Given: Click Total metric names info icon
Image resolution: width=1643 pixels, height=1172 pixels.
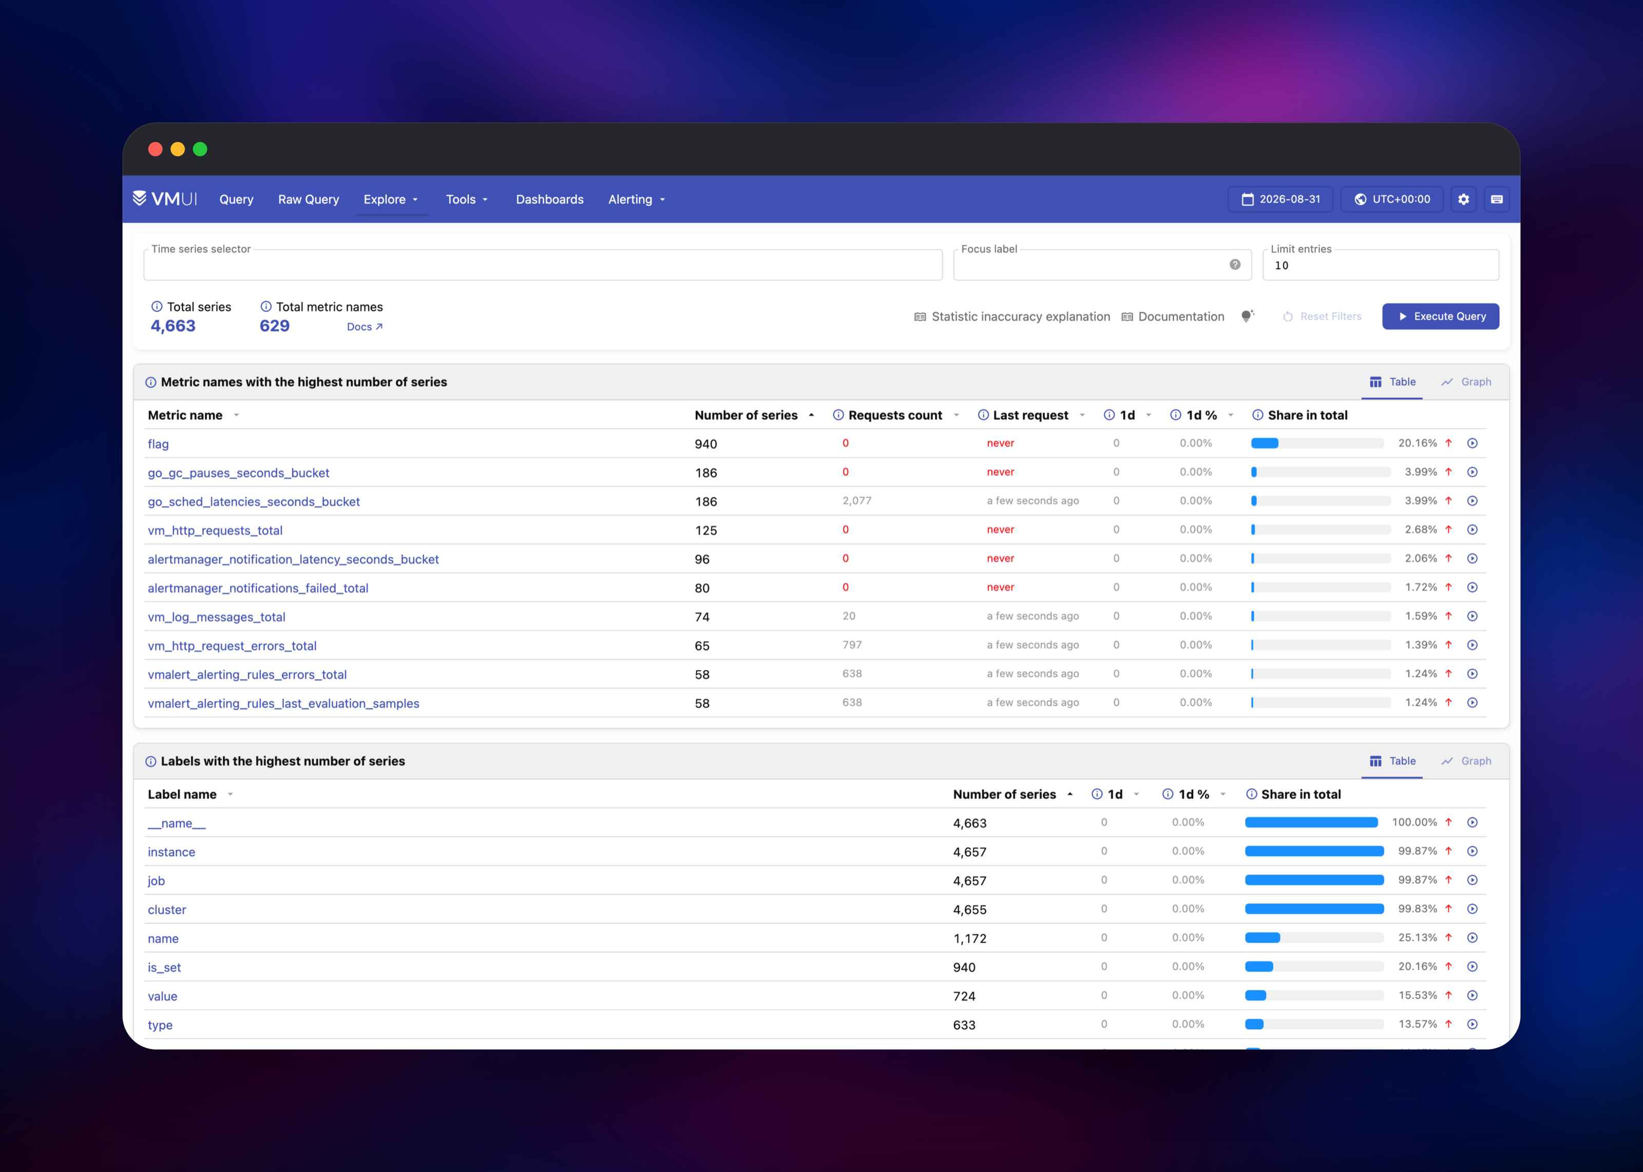Looking at the screenshot, I should (265, 306).
